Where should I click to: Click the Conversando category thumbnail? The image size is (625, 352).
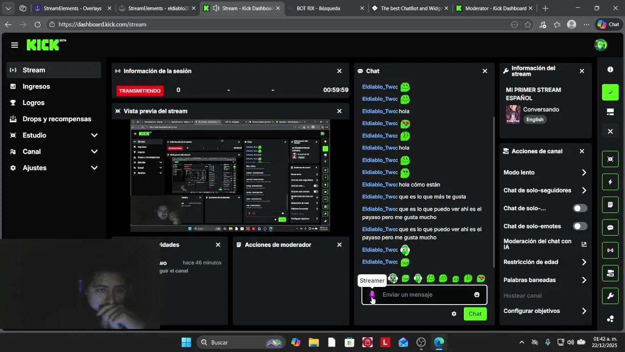point(513,114)
